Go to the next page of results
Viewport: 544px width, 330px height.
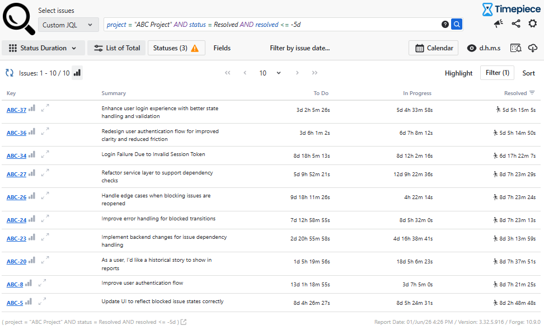(x=297, y=73)
